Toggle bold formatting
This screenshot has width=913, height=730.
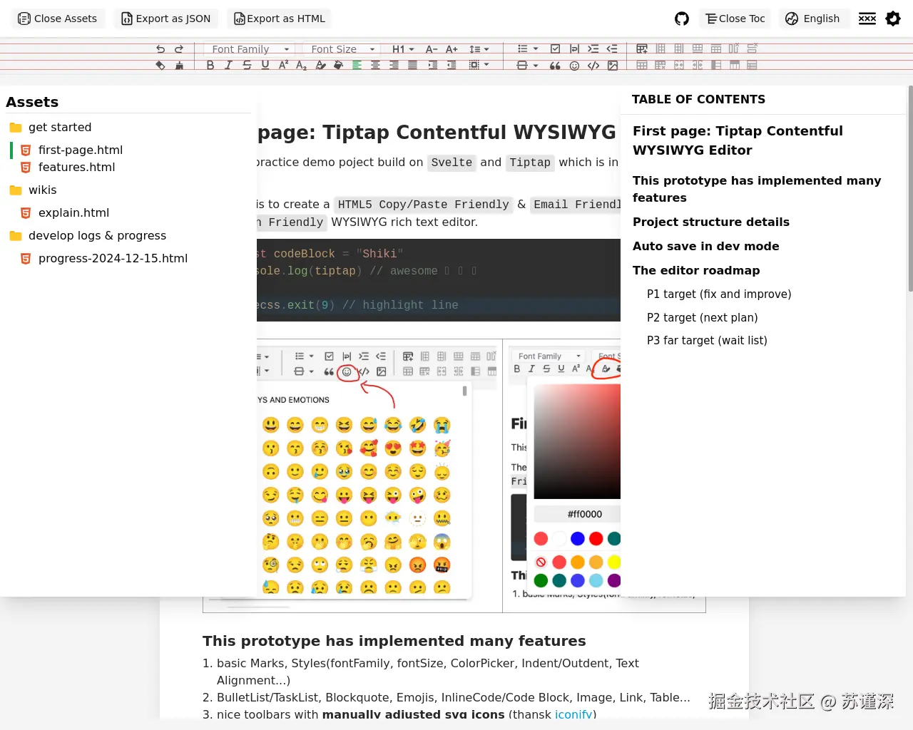pyautogui.click(x=210, y=65)
